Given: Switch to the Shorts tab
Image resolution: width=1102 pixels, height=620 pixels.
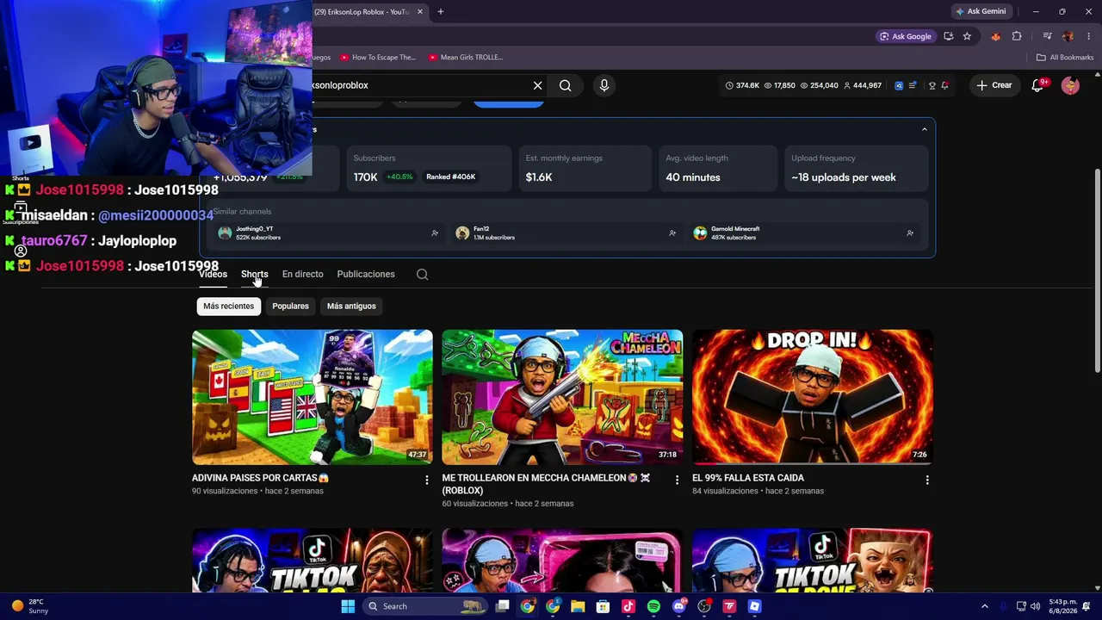Looking at the screenshot, I should point(255,274).
